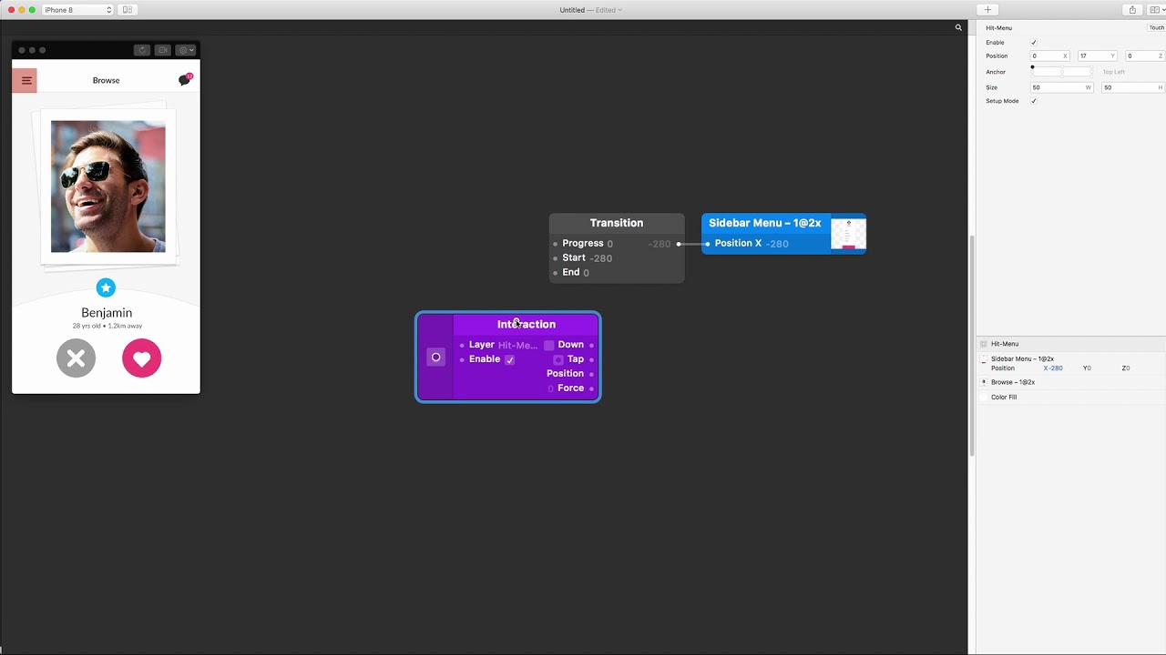Click the Interaction patch's circle icon

(x=435, y=358)
